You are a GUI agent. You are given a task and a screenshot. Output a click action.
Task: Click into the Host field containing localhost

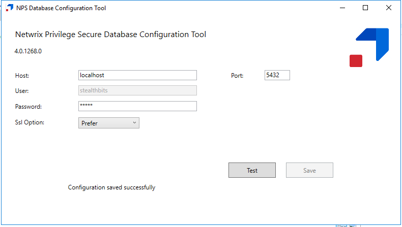click(137, 75)
